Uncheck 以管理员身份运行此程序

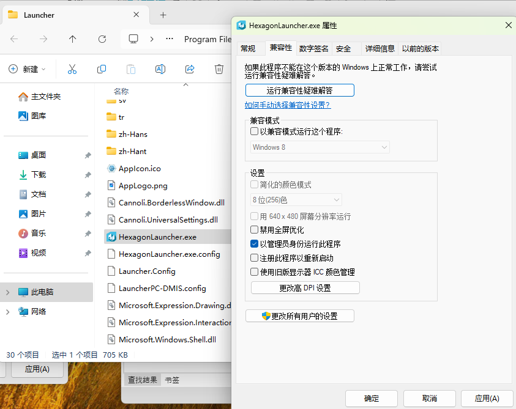[254, 243]
